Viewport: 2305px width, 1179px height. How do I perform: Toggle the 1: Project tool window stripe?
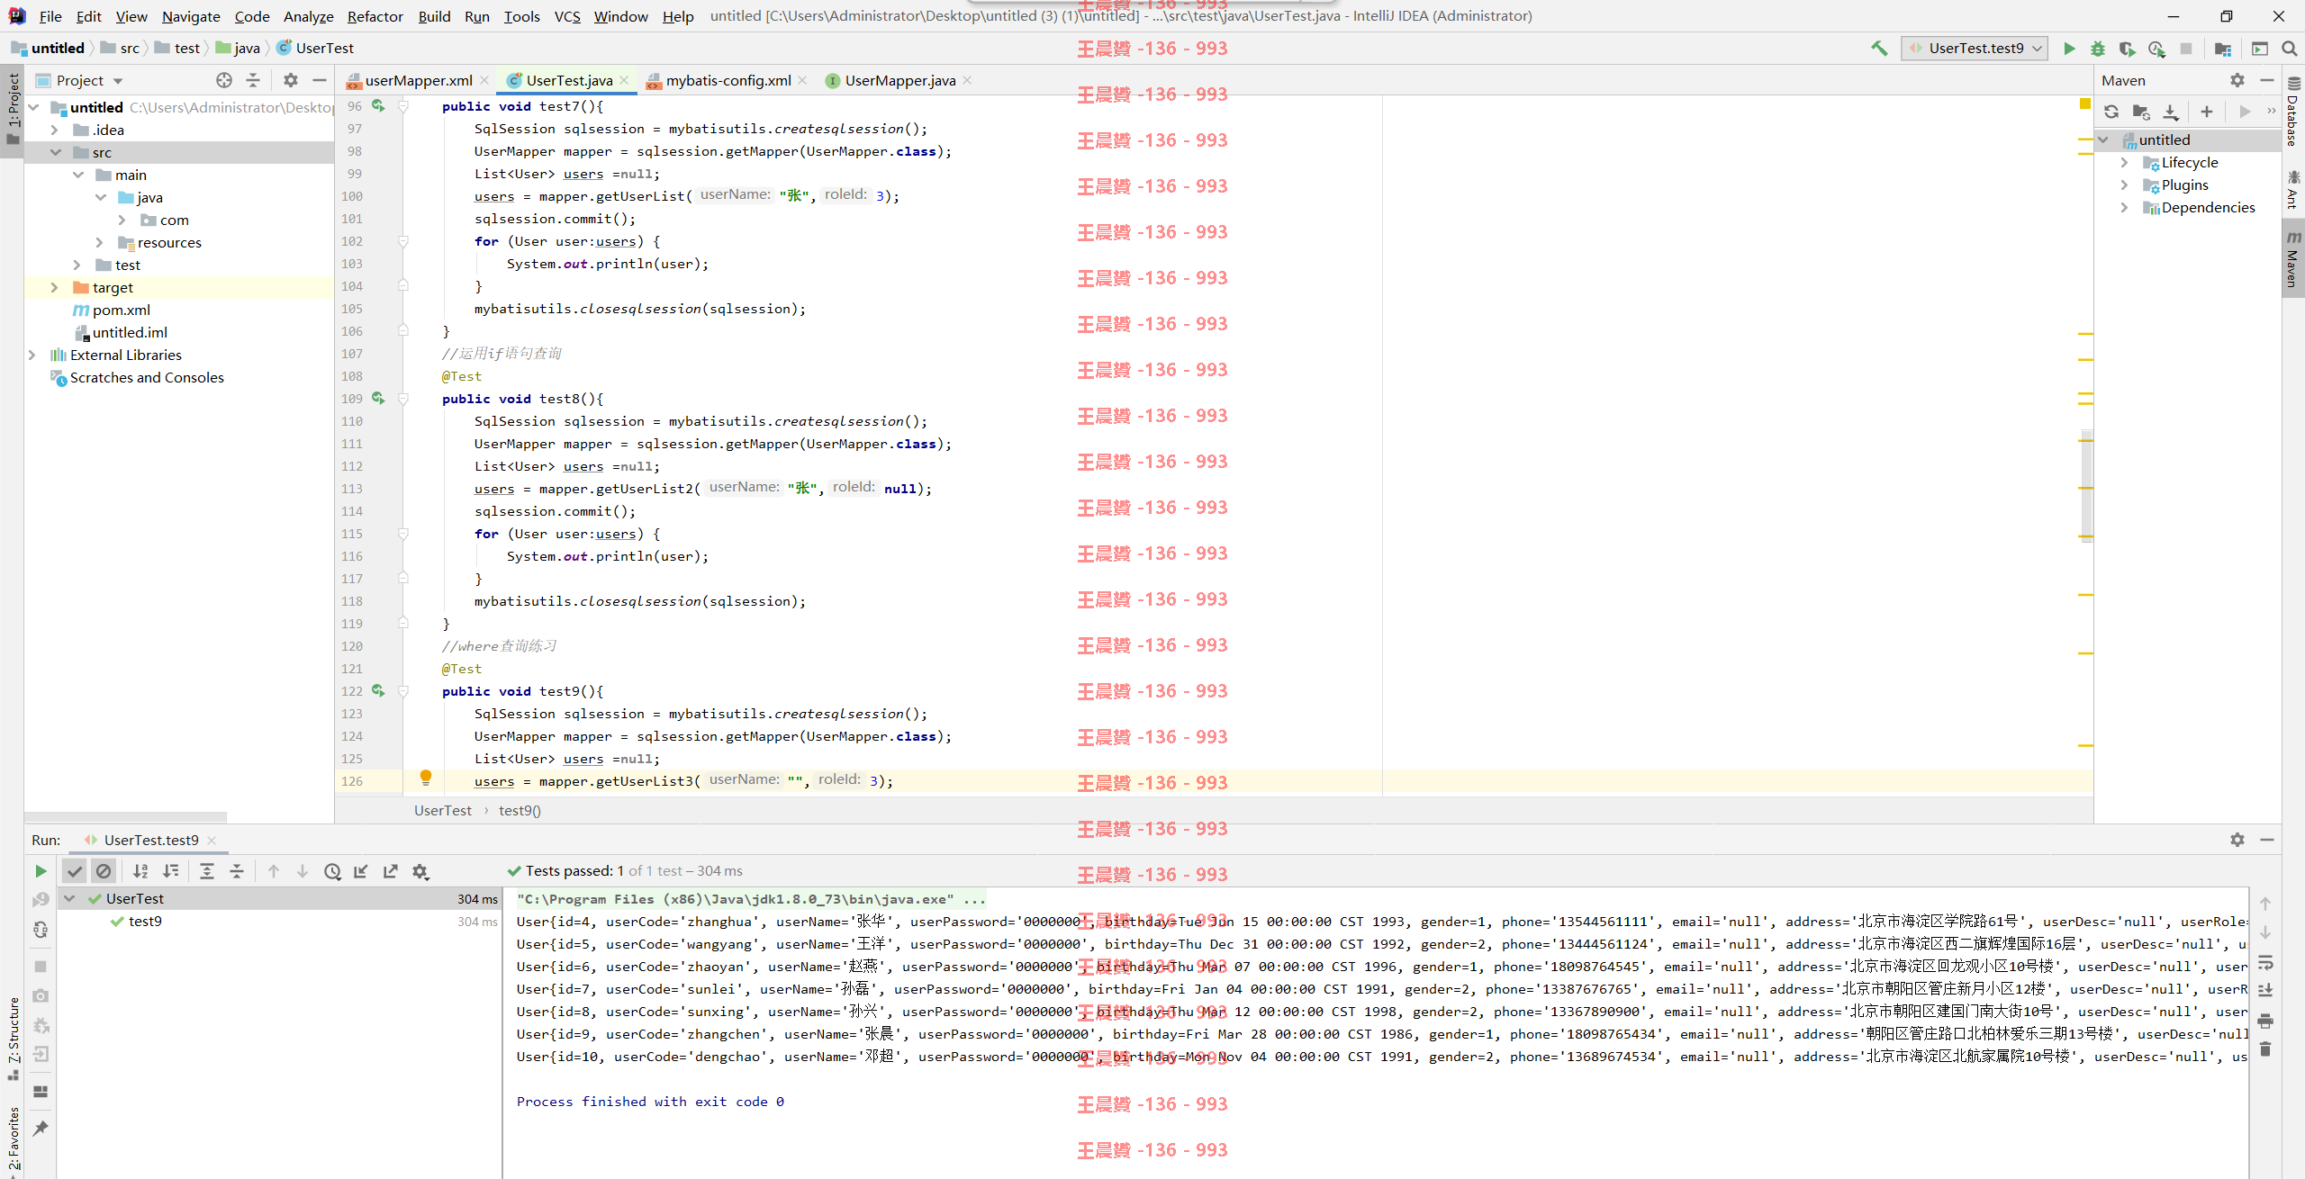[x=13, y=110]
